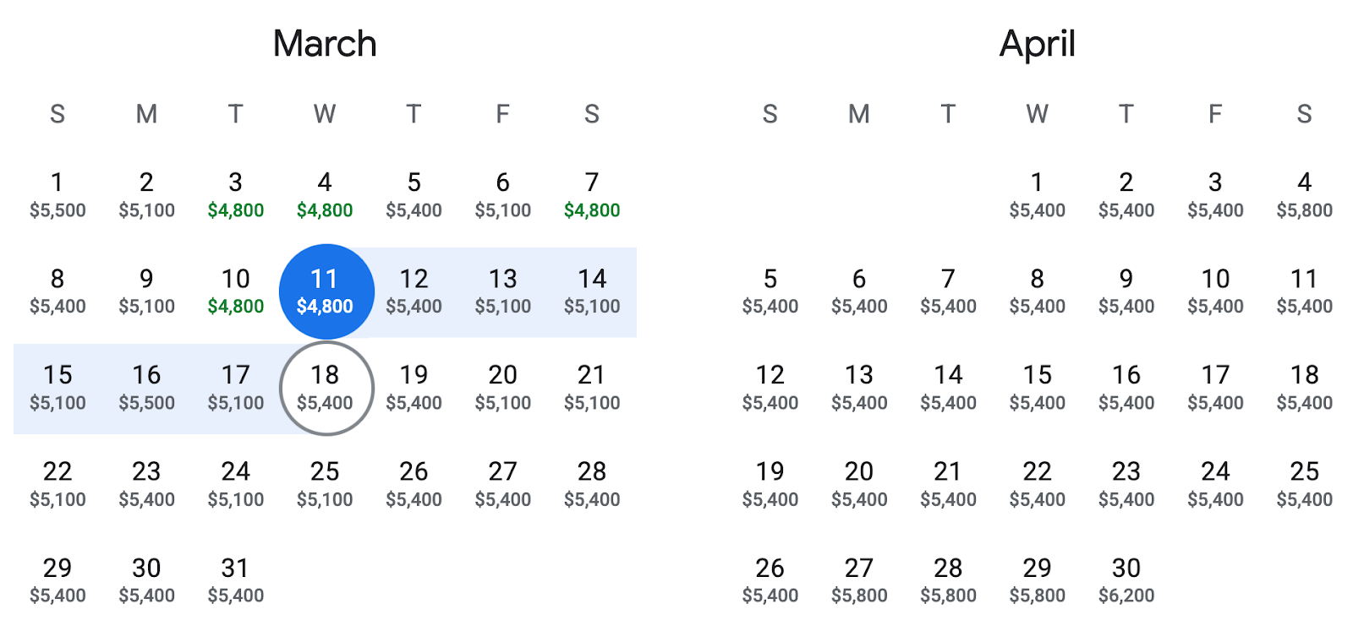Choose March 21 priced $5,100
This screenshot has width=1353, height=631.
pyautogui.click(x=592, y=388)
